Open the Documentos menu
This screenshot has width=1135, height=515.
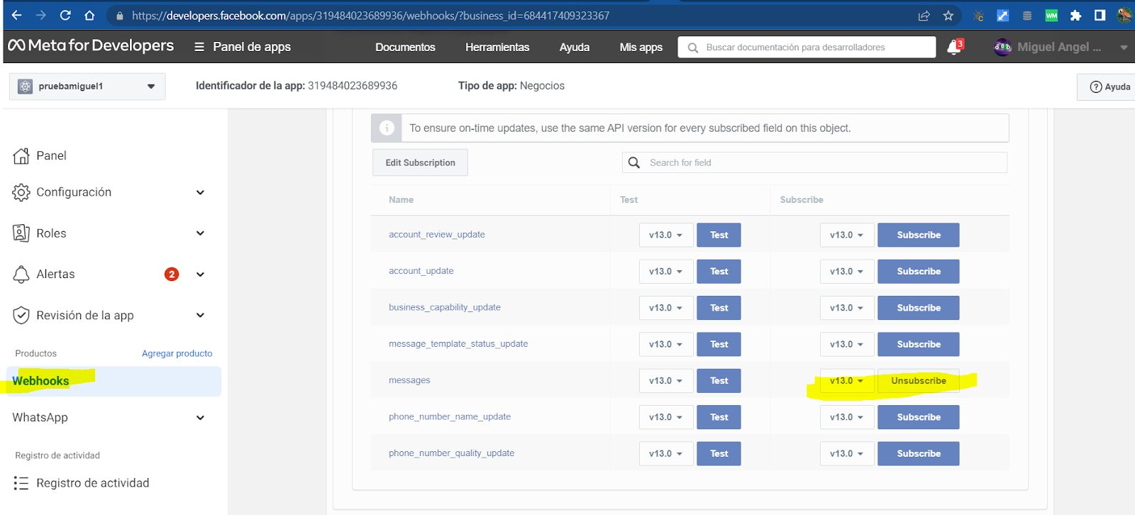point(405,47)
